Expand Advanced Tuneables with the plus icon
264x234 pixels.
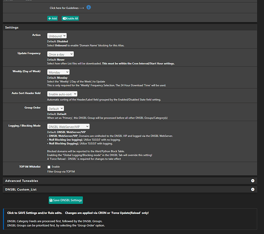point(253,181)
